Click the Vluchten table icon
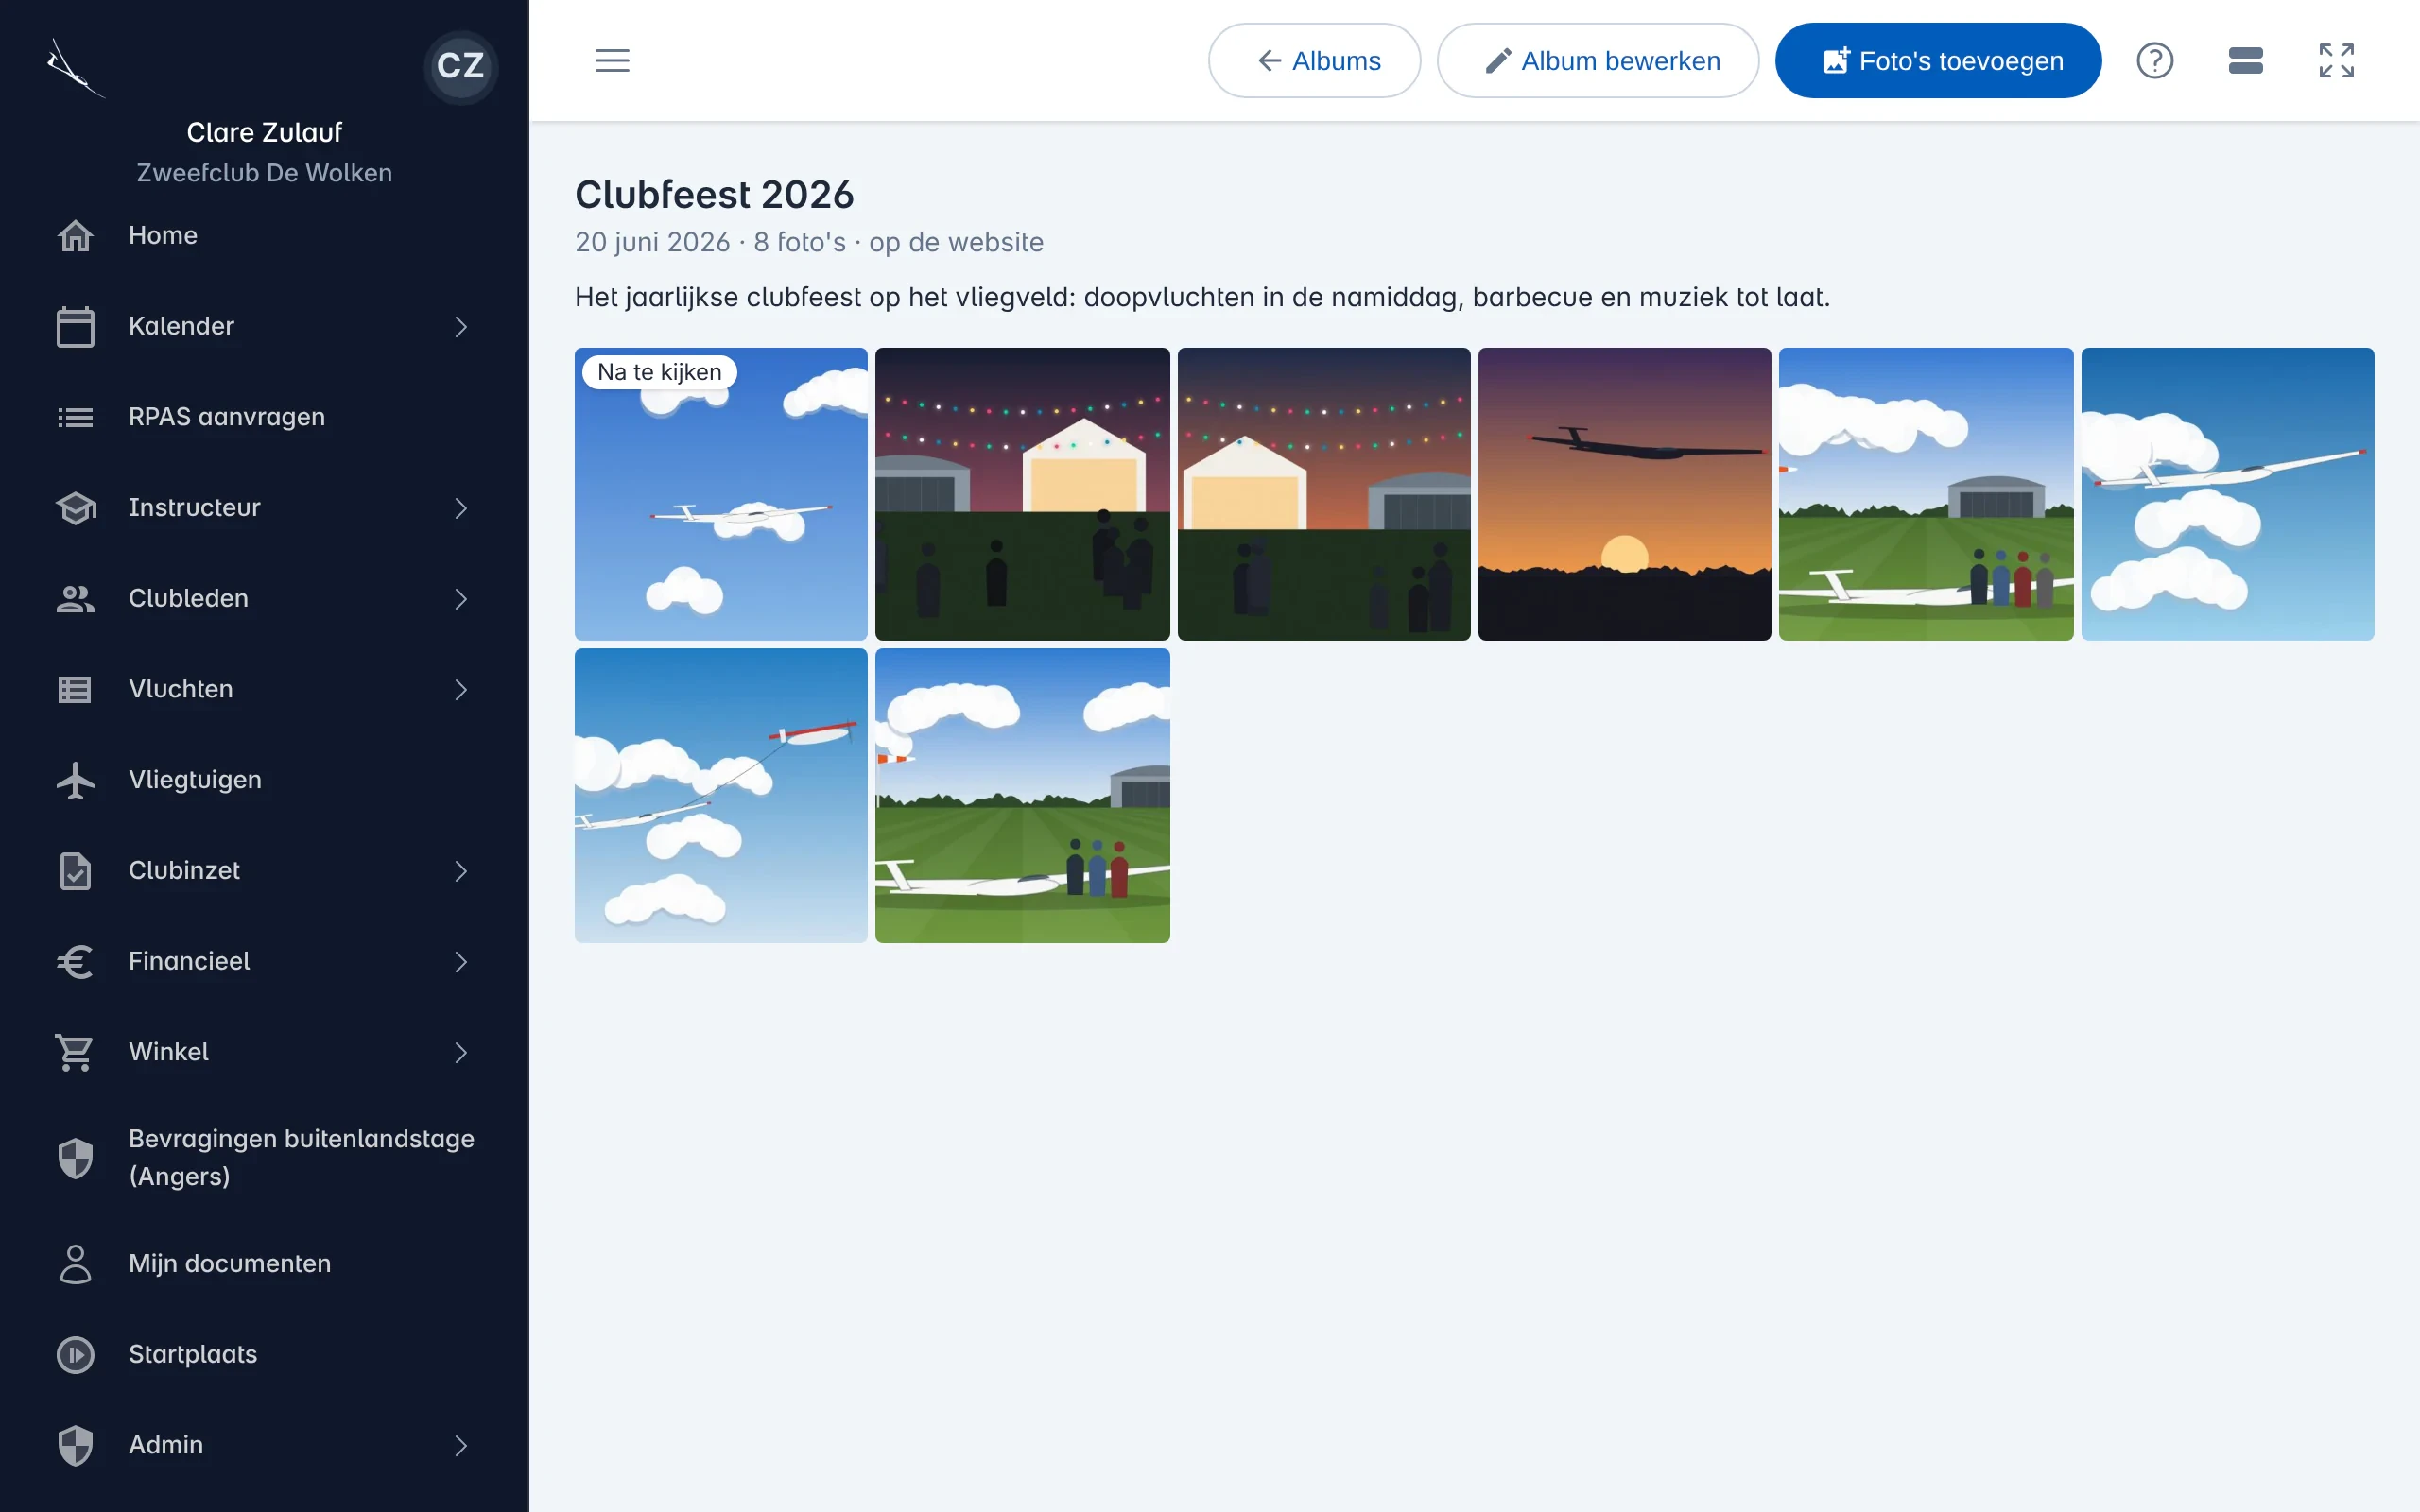 76,690
